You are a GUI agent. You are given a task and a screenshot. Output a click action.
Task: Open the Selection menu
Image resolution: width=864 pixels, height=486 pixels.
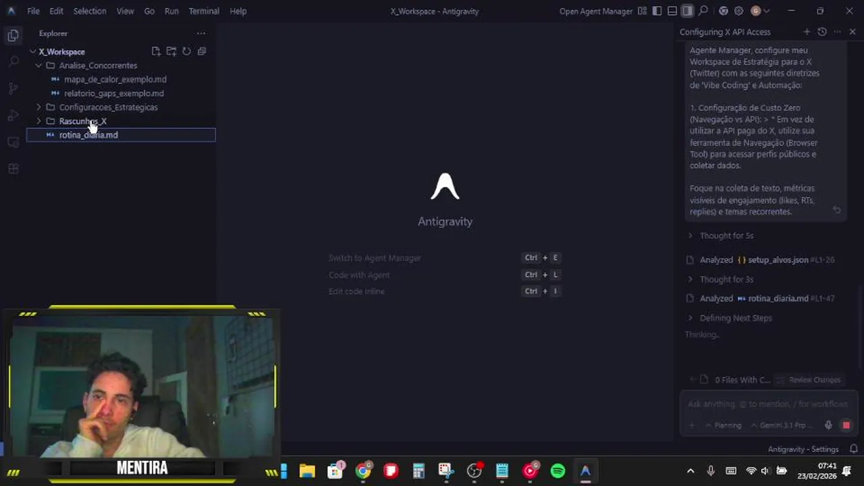(x=90, y=11)
